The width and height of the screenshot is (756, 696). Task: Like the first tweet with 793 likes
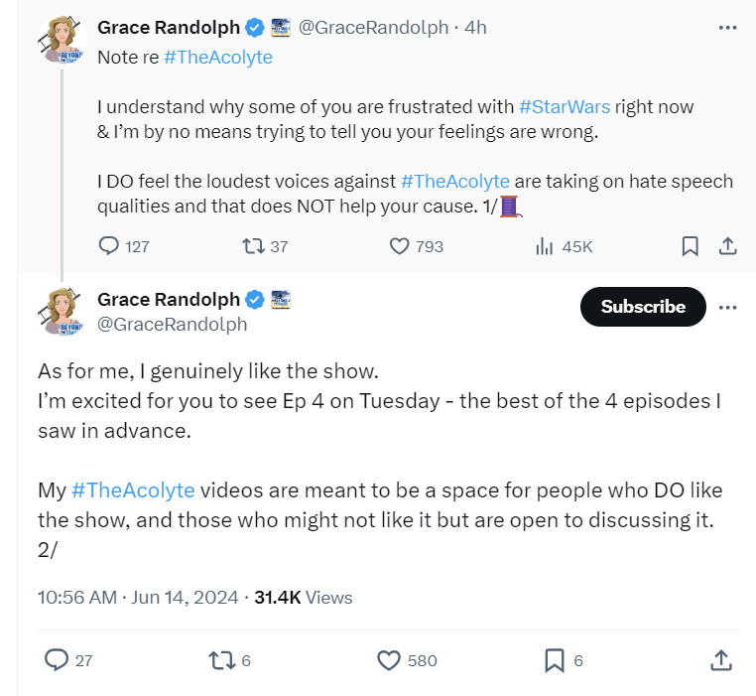point(400,246)
